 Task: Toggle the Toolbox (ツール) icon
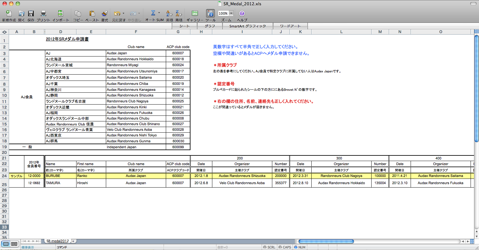[x=210, y=13]
